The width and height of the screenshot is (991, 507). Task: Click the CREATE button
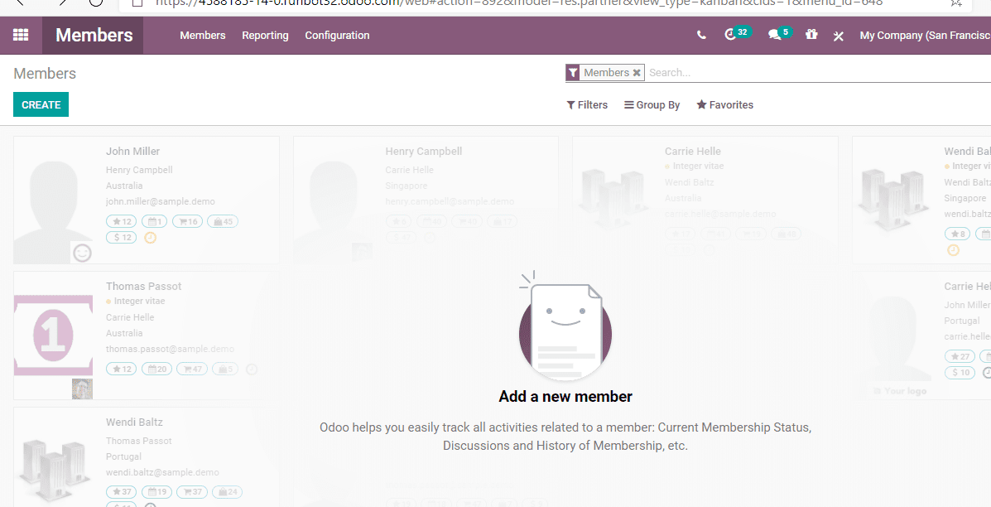[x=41, y=105]
